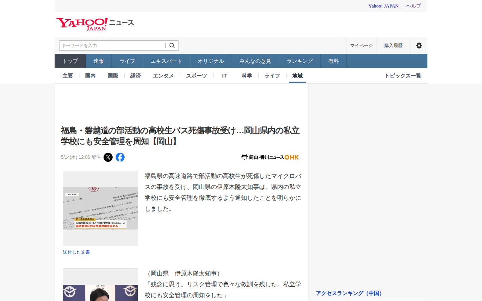This screenshot has width=482, height=301.
Task: Click the ヘルプ link at top
Action: click(413, 6)
